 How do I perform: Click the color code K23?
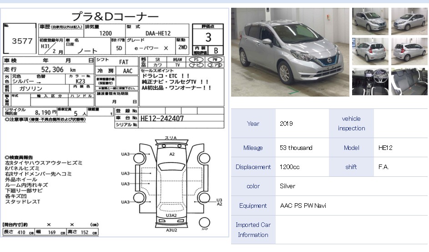[80, 82]
